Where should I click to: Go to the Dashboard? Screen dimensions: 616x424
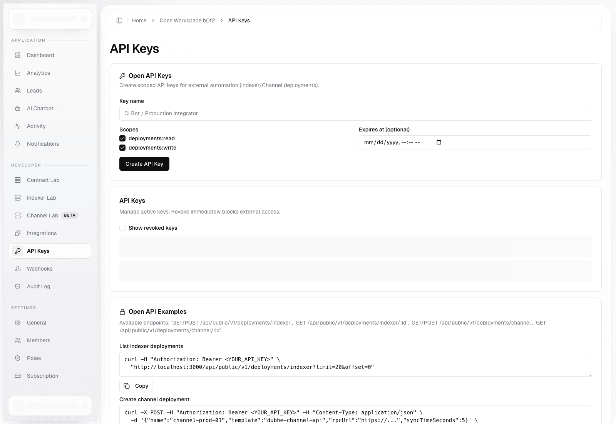tap(40, 55)
